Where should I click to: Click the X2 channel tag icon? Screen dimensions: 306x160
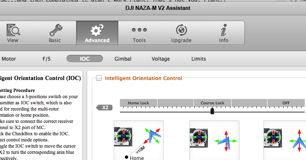104,108
